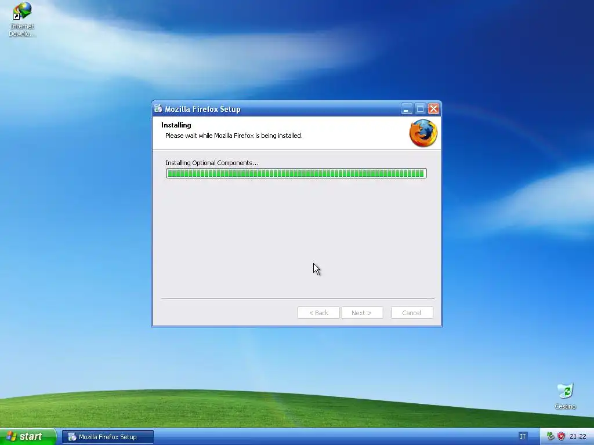Click the < Back button
594x445 pixels.
[318, 312]
